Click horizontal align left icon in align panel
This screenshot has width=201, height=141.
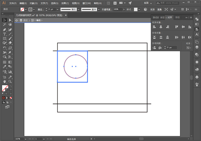click(x=154, y=27)
